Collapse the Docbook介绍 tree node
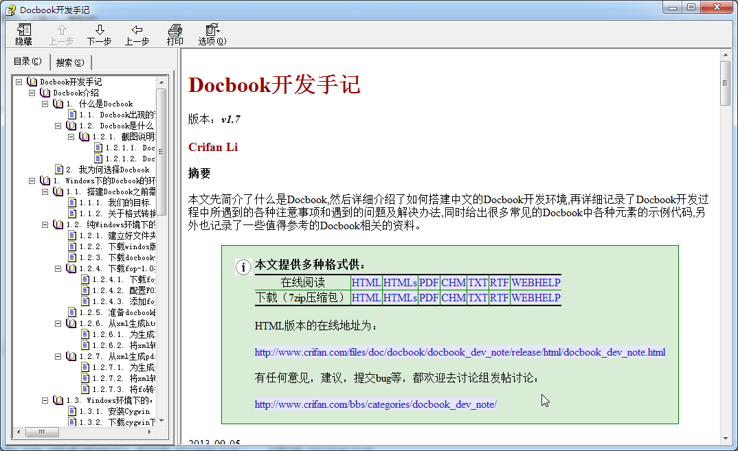The width and height of the screenshot is (738, 451). click(x=32, y=93)
